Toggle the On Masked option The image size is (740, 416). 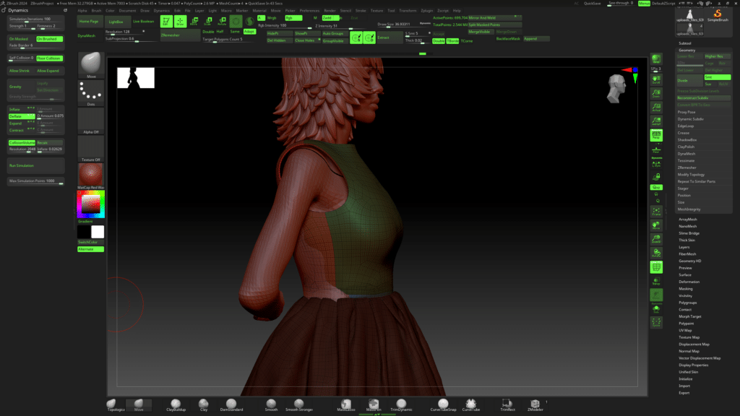pos(21,39)
